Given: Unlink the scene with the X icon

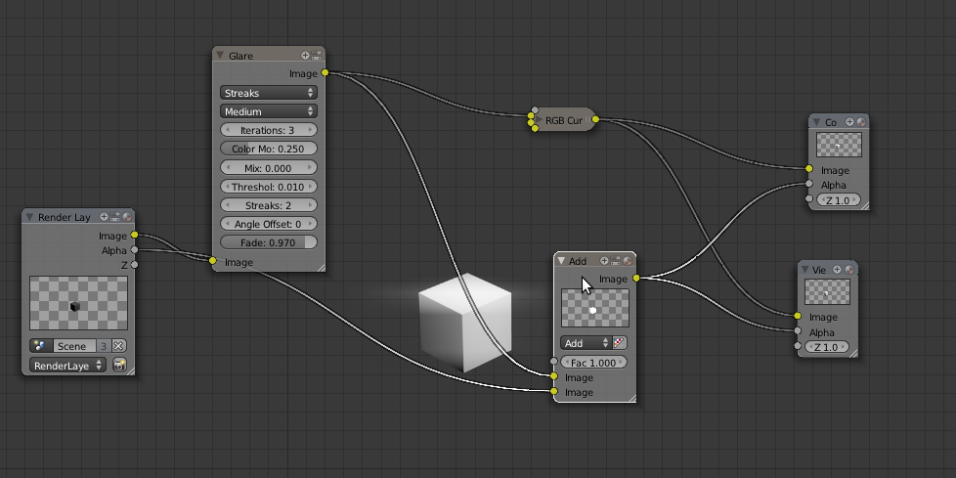Looking at the screenshot, I should [119, 346].
